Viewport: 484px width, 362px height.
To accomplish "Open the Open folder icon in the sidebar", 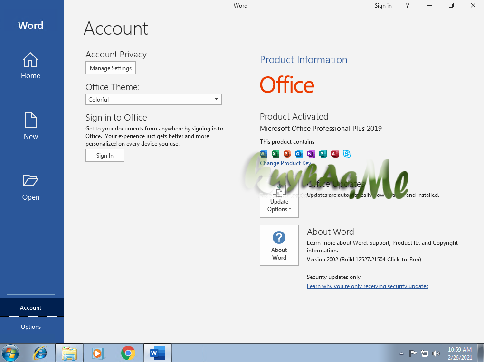I will 30,180.
